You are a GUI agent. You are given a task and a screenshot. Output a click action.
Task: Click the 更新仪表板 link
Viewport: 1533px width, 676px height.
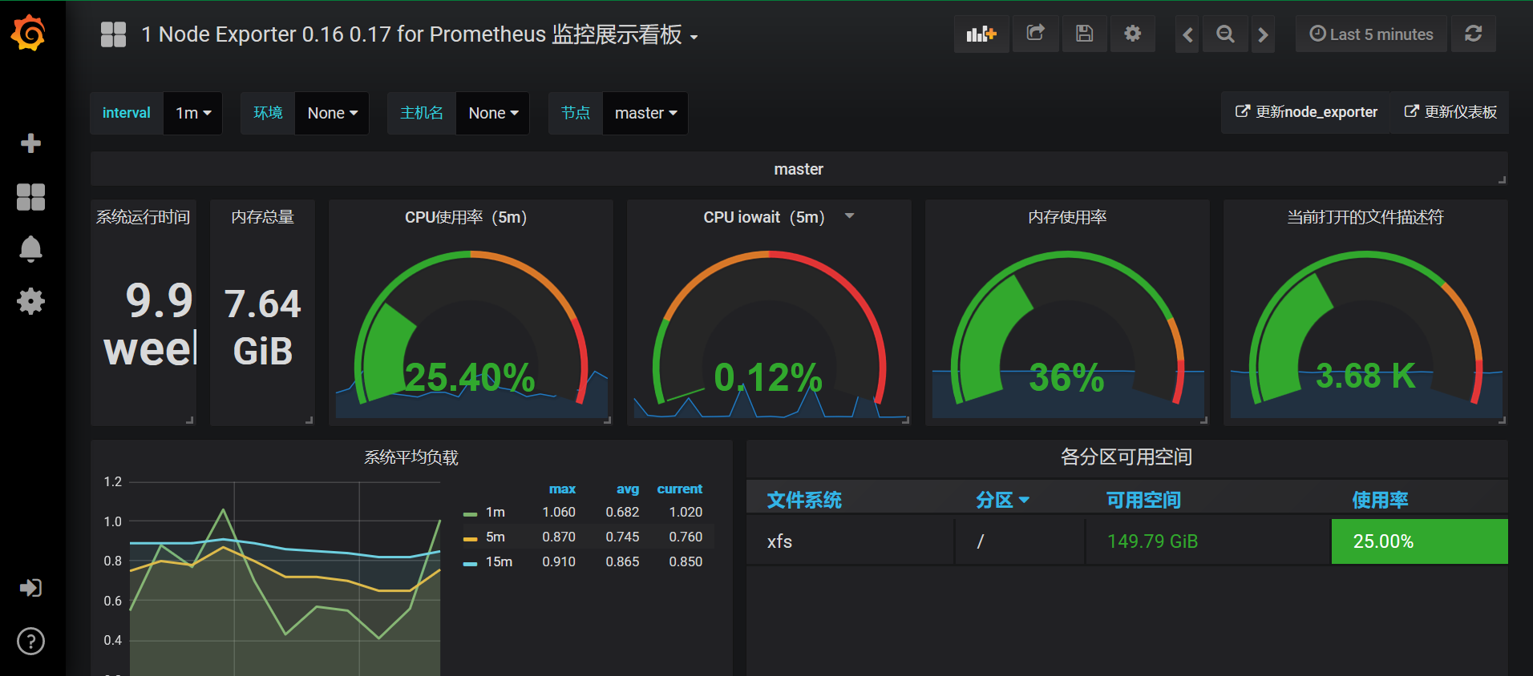point(1450,112)
